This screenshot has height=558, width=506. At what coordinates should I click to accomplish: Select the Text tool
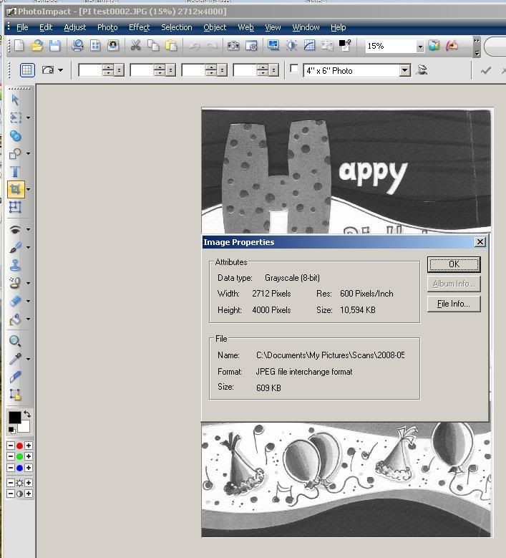(x=15, y=172)
